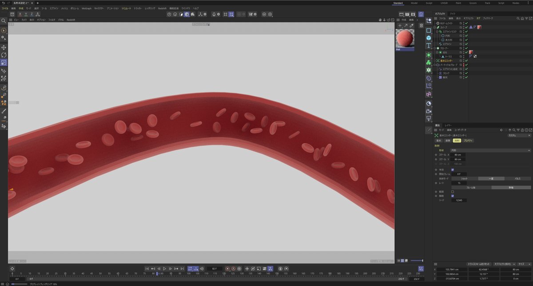This screenshot has height=286, width=533.
Task: Click the Cube primitive icon
Action: pos(429,38)
